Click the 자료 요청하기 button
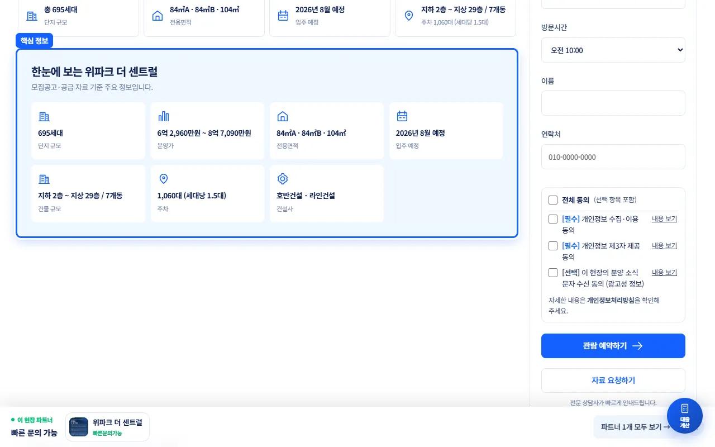Viewport: 715px width, 447px height. (x=613, y=381)
